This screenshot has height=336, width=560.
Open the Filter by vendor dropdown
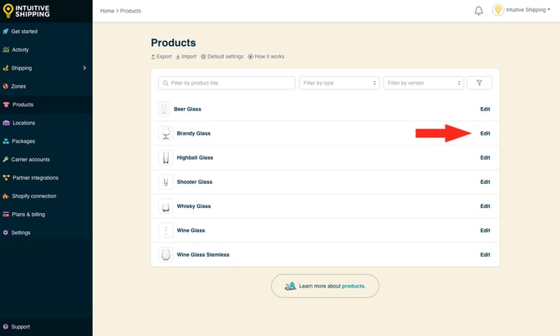(x=424, y=83)
